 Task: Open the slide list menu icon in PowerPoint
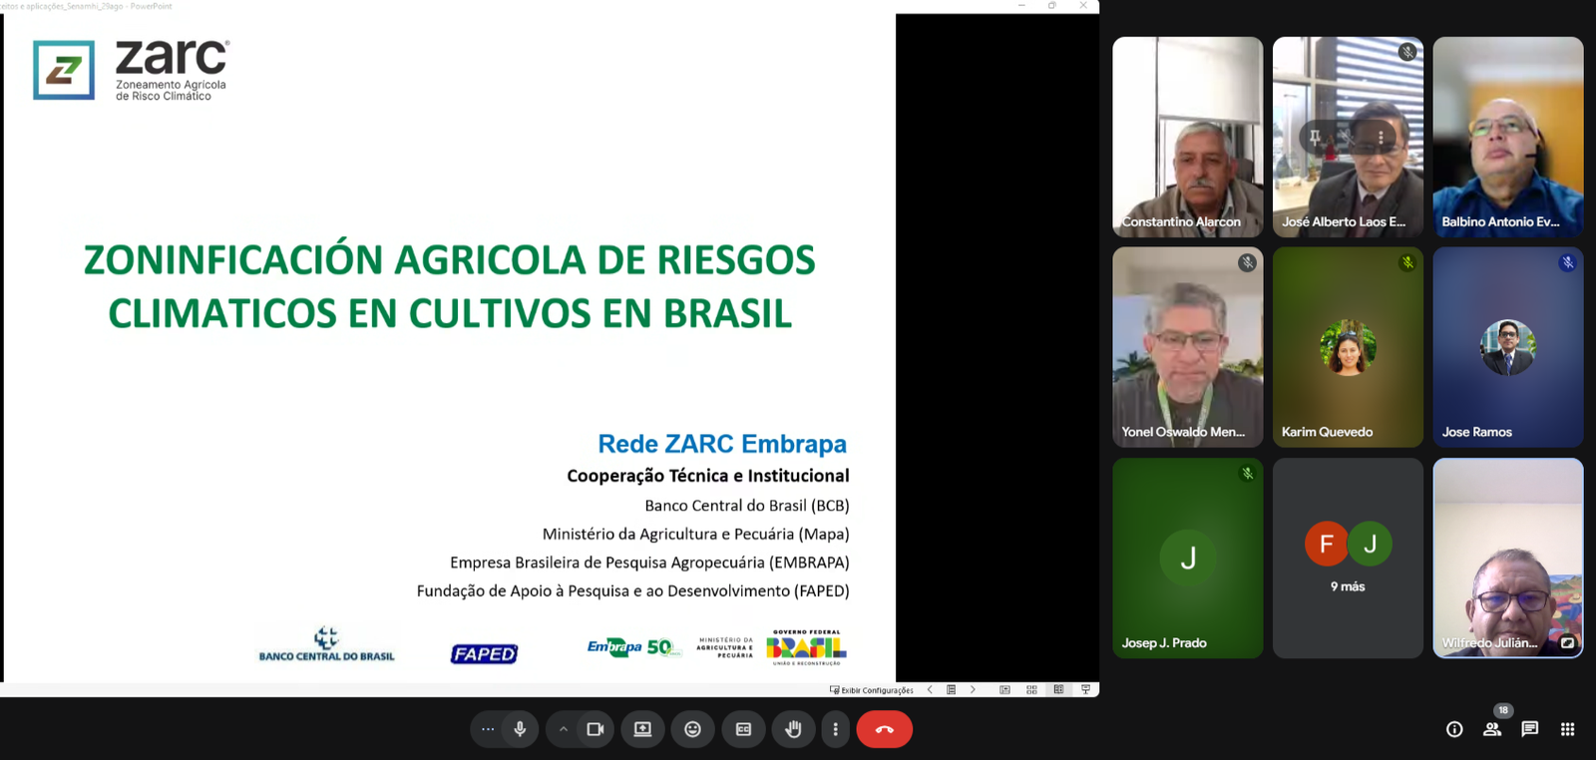(x=952, y=689)
